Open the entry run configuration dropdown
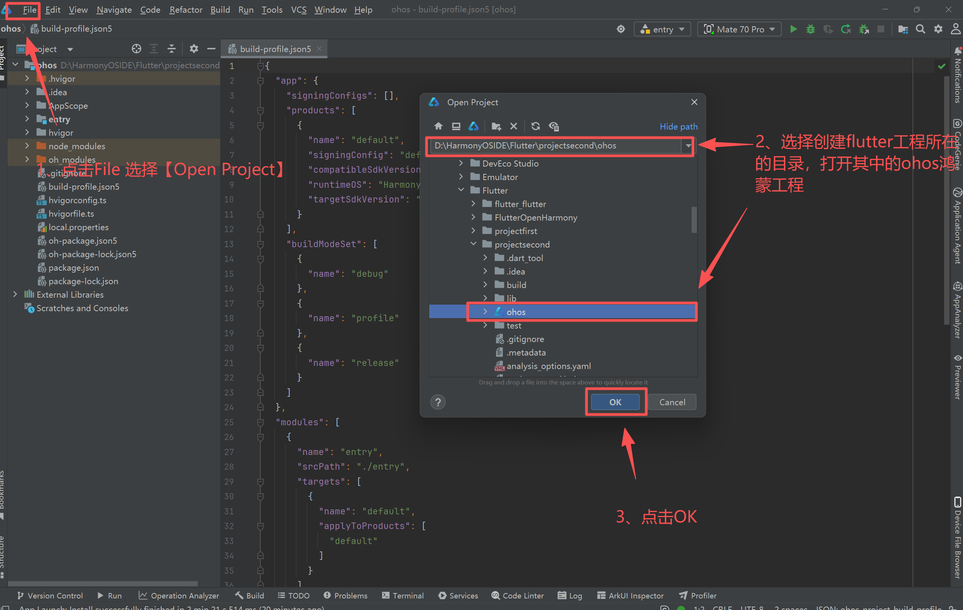The width and height of the screenshot is (963, 610). (662, 29)
